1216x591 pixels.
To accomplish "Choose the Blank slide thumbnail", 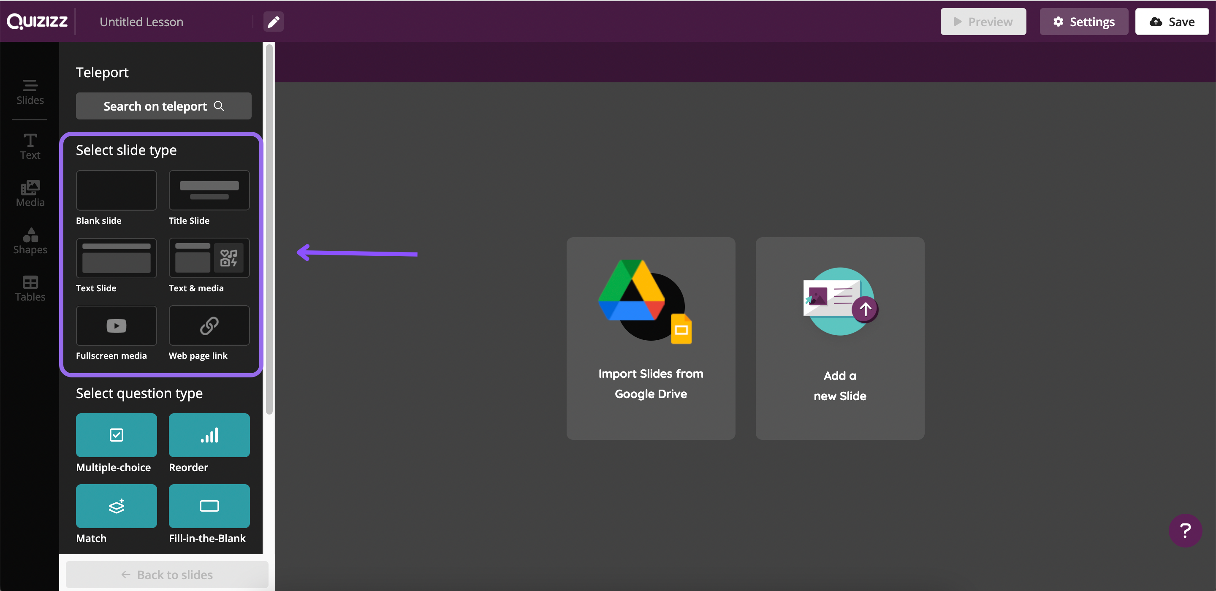I will point(116,190).
